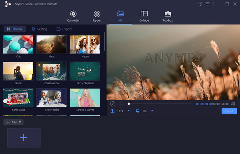Choose the Stripes & Waves theme

tap(85, 98)
